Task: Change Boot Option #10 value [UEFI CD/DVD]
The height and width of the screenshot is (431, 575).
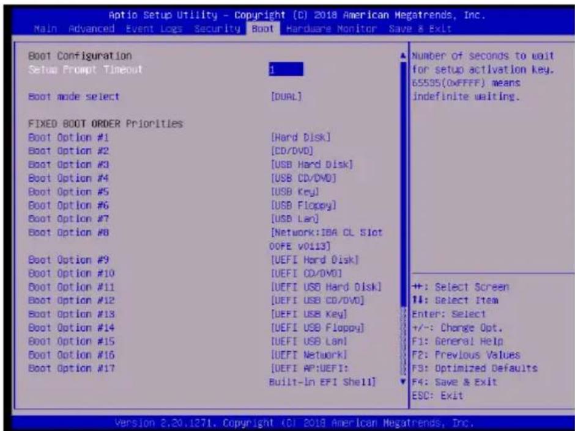Action: 306,273
